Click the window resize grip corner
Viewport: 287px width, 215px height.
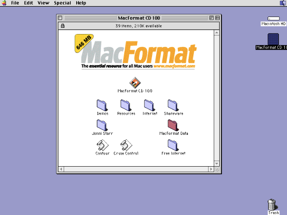pos(217,169)
